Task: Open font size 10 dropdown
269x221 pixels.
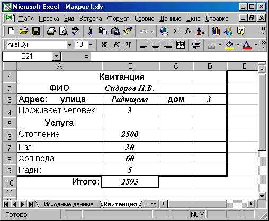Action: point(91,45)
